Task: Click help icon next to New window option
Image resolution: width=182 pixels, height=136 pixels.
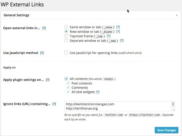Action: pos(118,32)
